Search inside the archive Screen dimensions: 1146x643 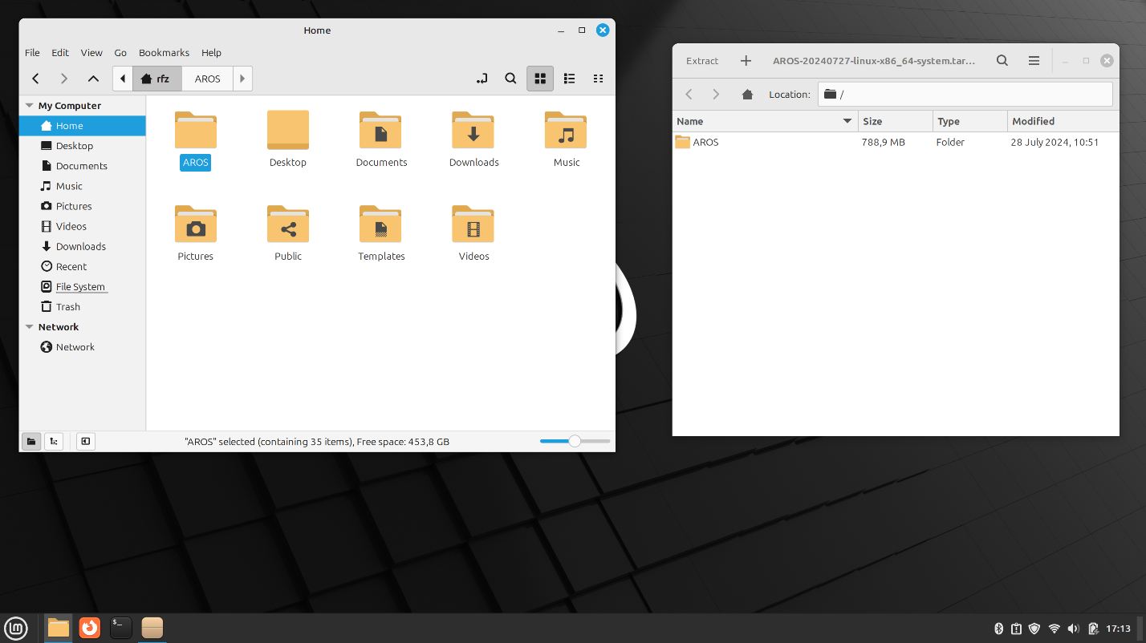coord(1002,61)
